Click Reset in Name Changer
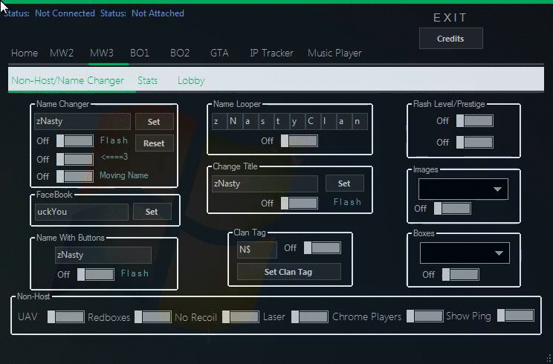Screen dimensions: 553x364 pos(154,143)
